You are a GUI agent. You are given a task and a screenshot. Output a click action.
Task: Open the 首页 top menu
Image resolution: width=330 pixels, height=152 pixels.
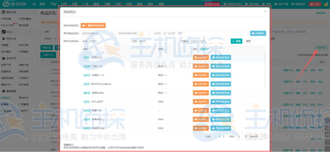click(x=43, y=4)
